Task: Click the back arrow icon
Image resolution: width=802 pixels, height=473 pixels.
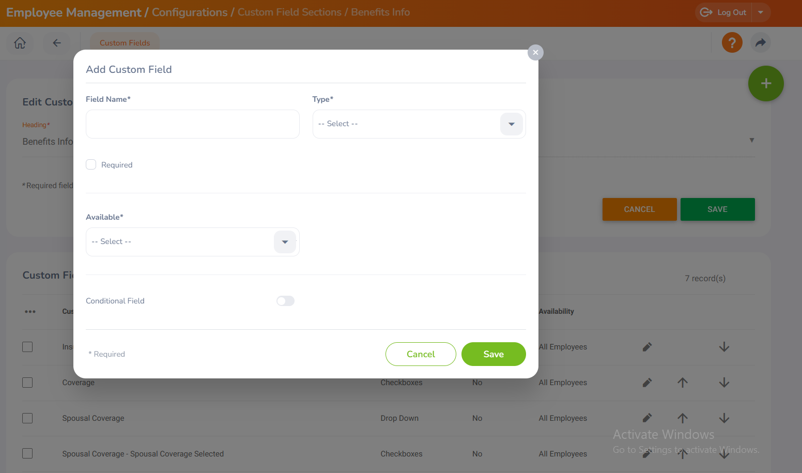Action: click(x=57, y=43)
